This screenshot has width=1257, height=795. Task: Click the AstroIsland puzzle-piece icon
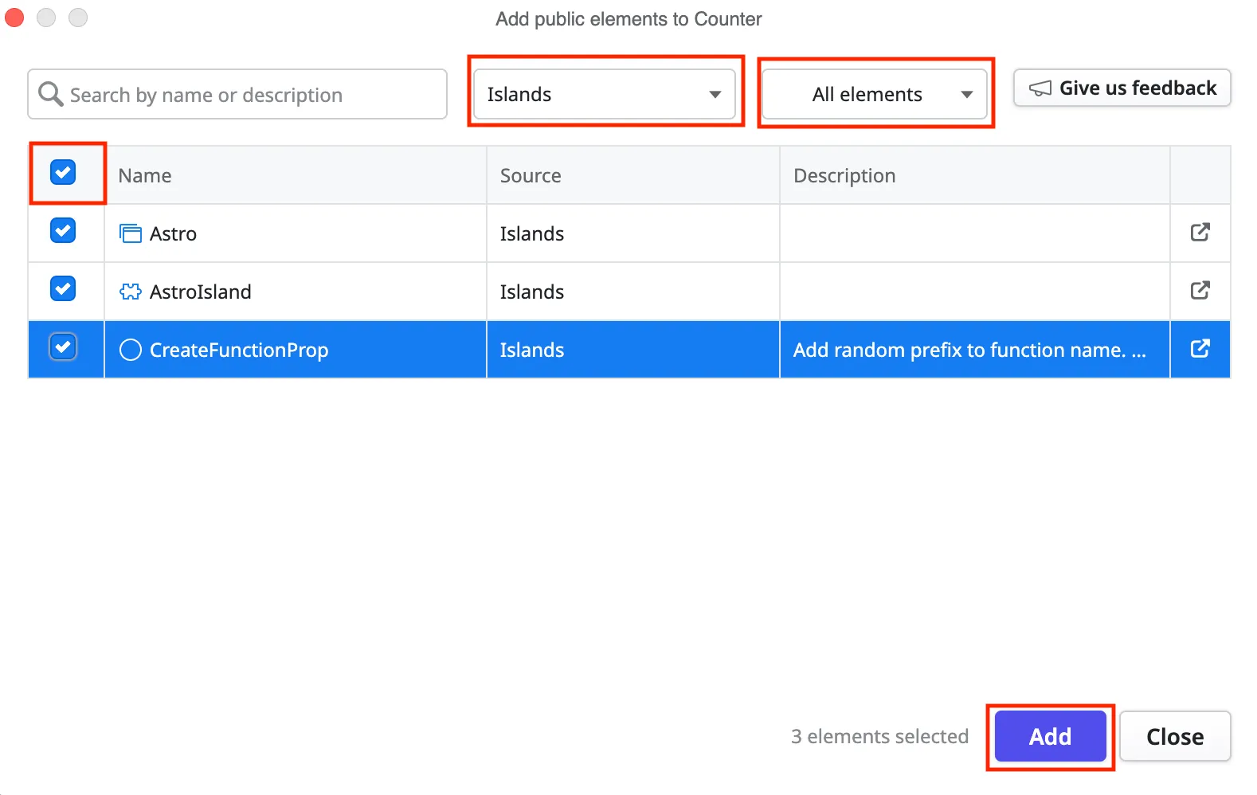[130, 292]
